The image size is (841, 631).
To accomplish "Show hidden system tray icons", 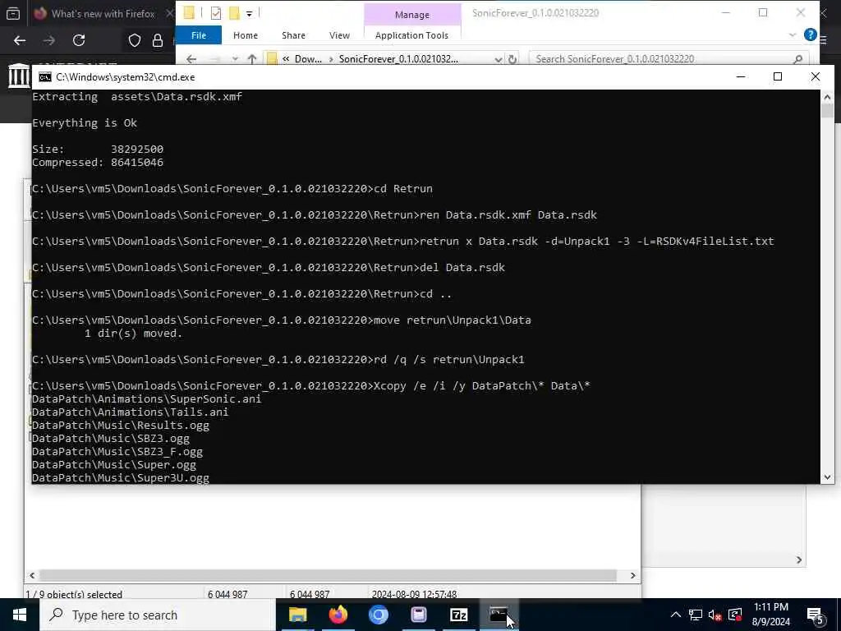I will (676, 615).
